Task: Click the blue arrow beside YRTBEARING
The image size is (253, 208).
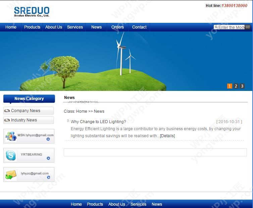Action: 48,158
